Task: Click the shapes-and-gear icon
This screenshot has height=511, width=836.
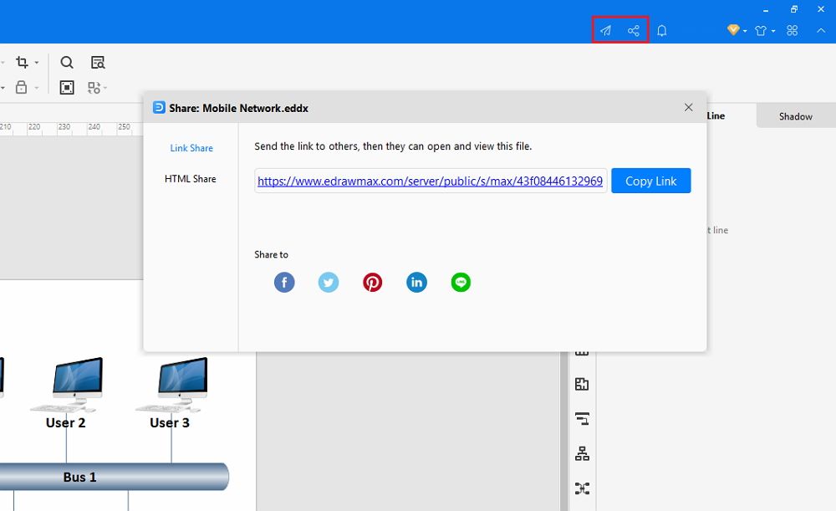Action: point(94,88)
